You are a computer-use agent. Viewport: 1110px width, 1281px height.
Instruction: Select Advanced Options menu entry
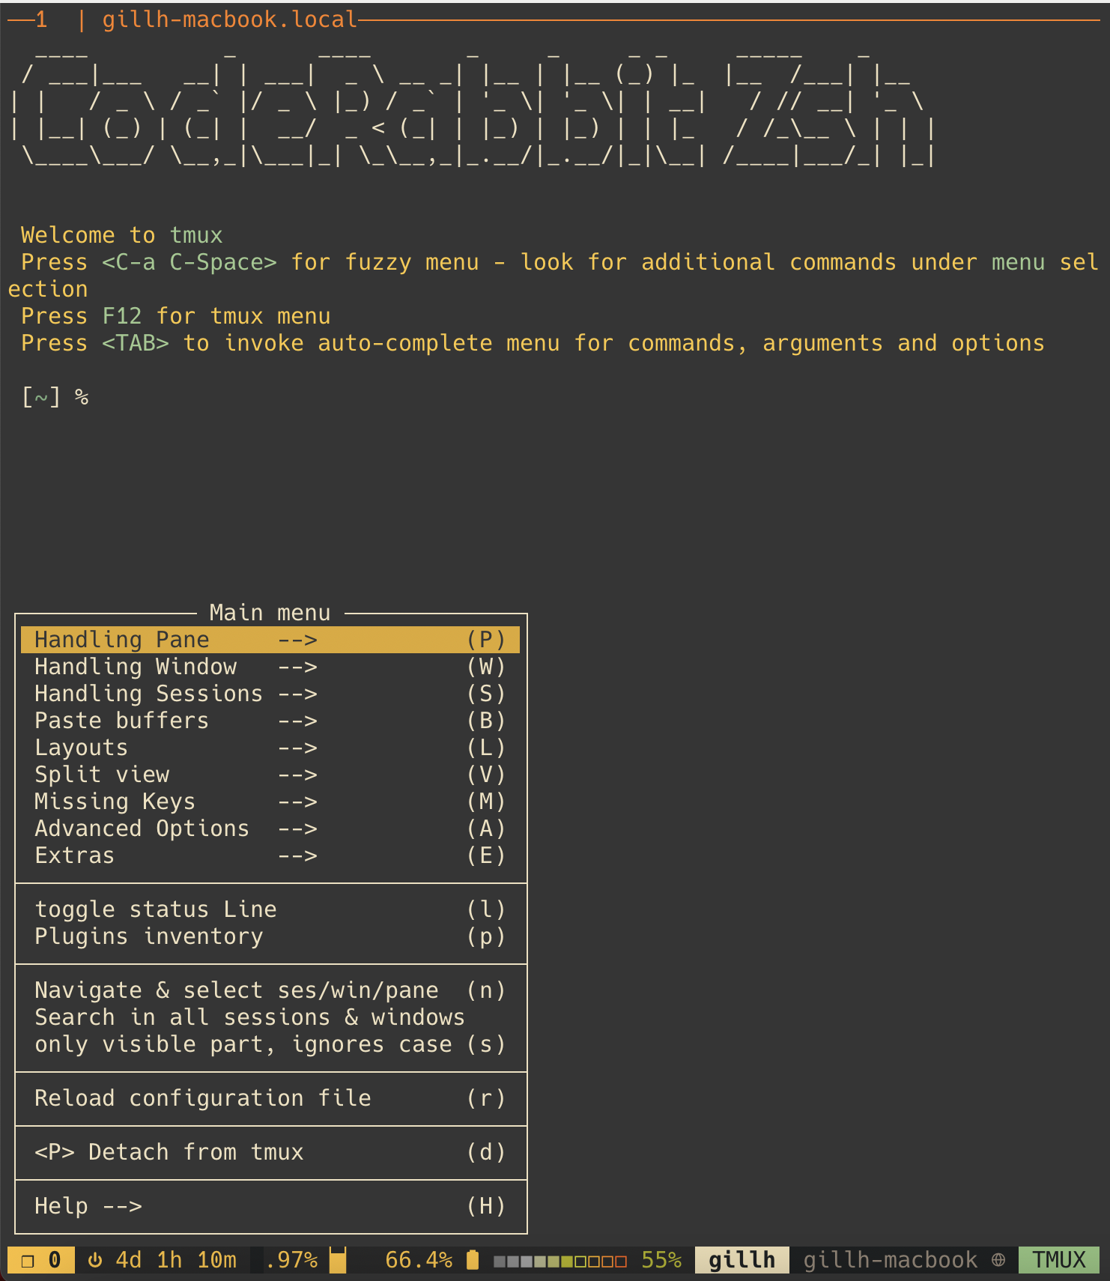(270, 829)
